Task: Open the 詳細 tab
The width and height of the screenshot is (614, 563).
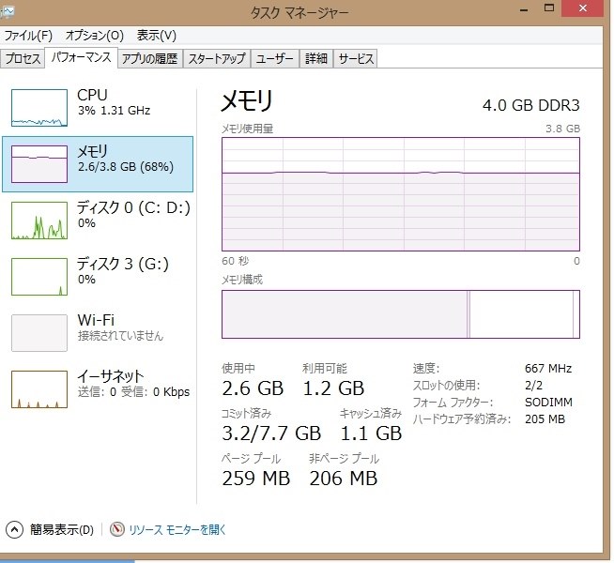Action: (x=316, y=58)
